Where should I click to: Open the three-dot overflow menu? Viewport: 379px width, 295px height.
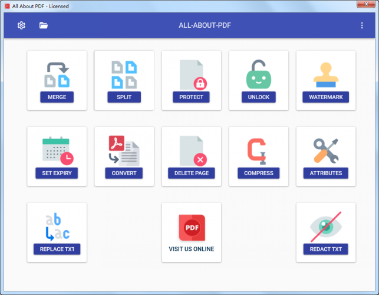(x=361, y=25)
